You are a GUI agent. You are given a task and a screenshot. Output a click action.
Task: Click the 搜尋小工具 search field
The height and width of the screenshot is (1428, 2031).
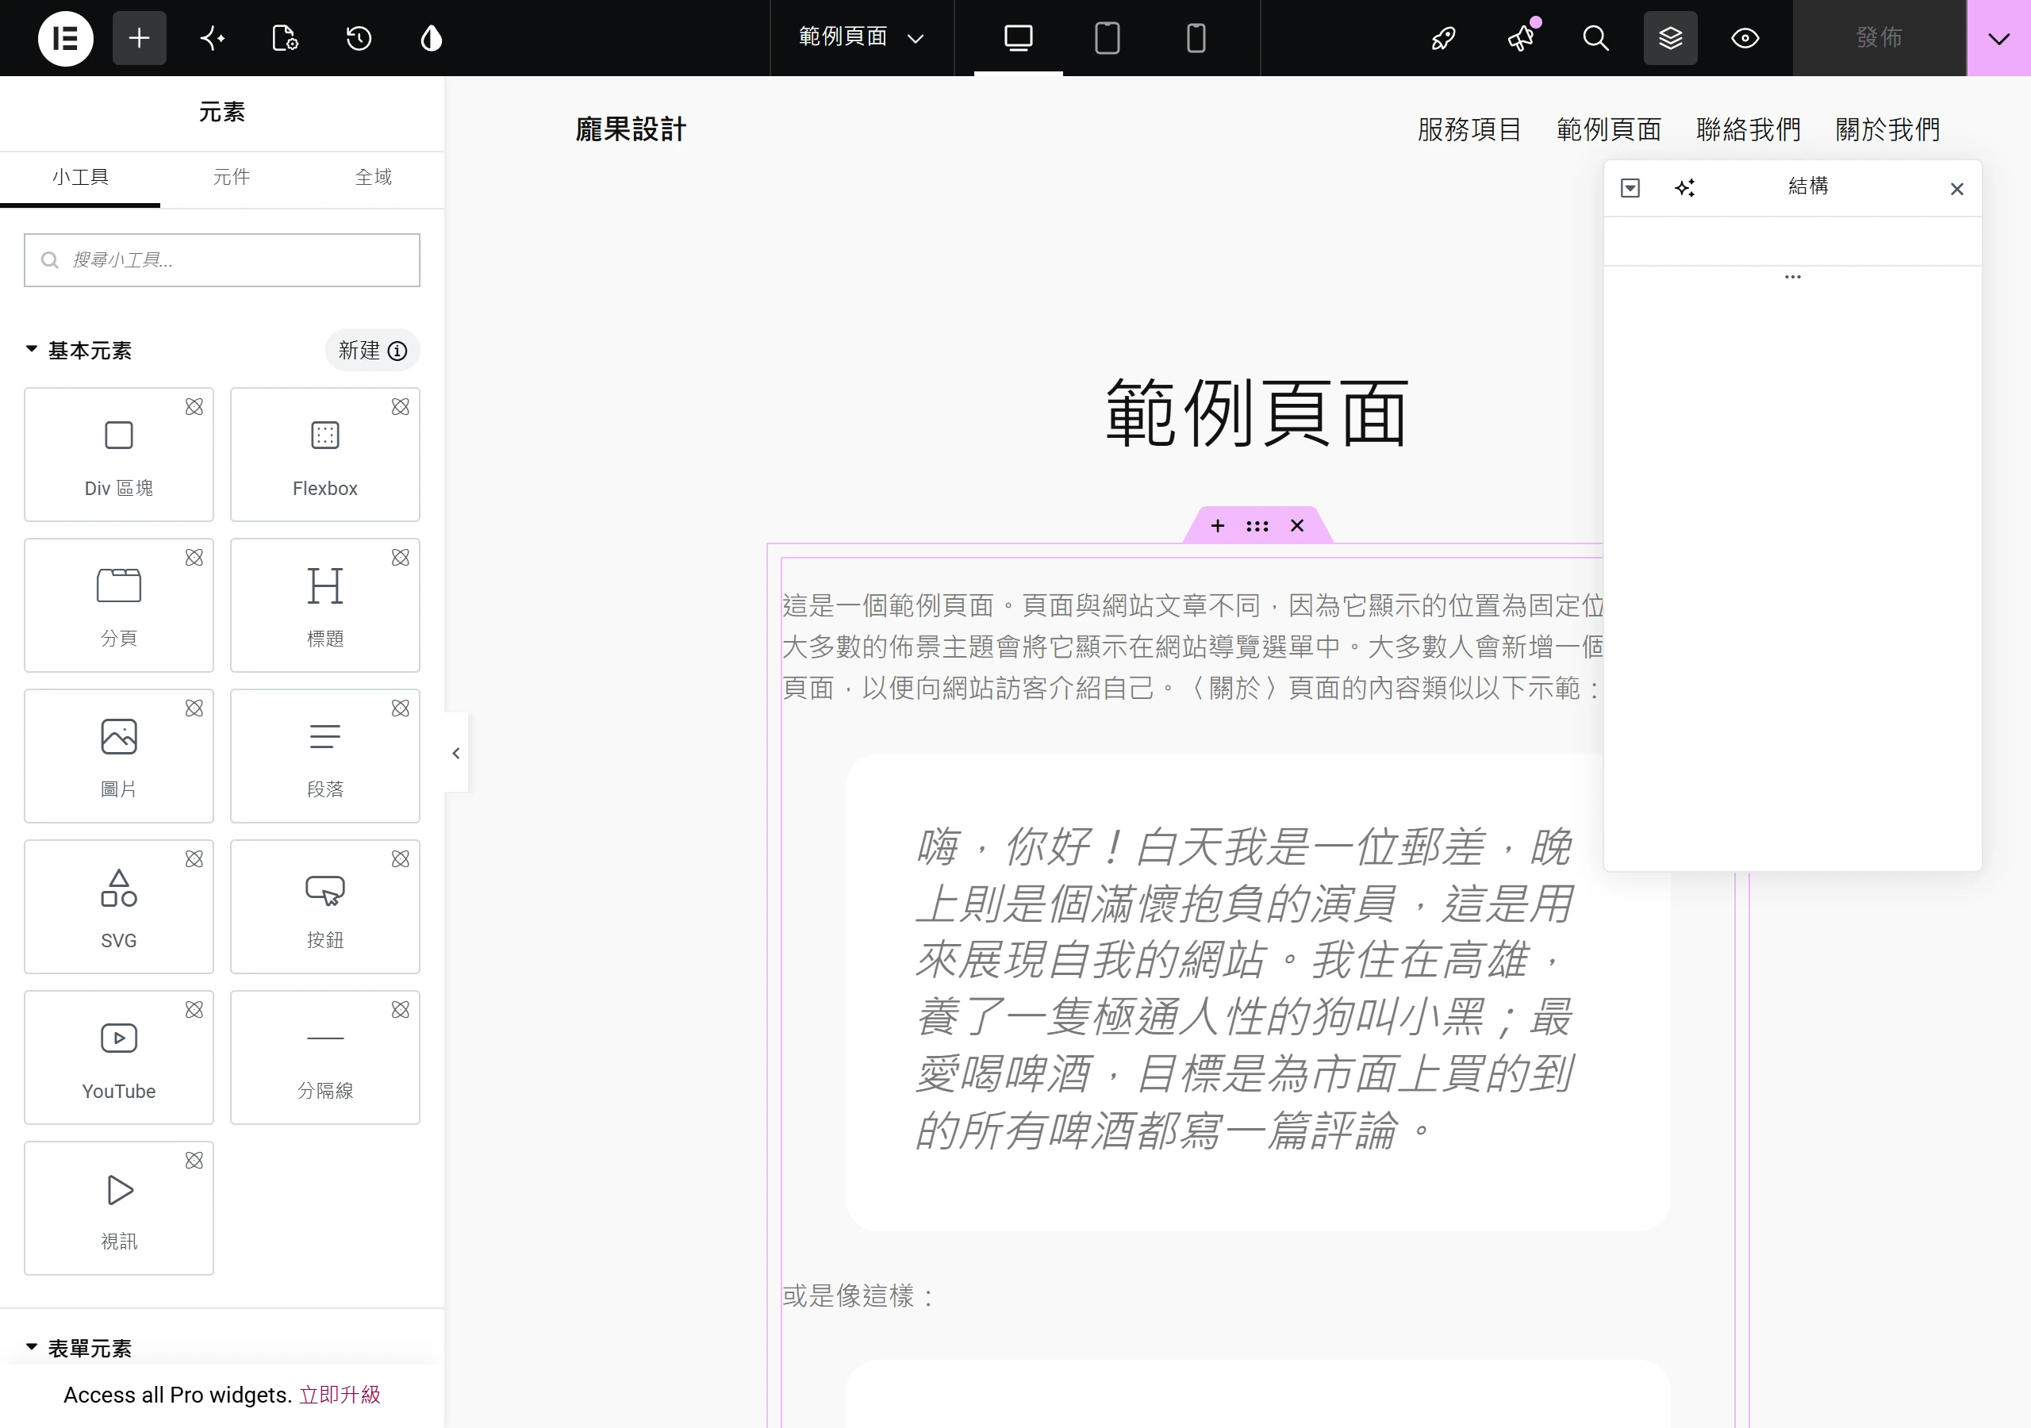click(222, 260)
